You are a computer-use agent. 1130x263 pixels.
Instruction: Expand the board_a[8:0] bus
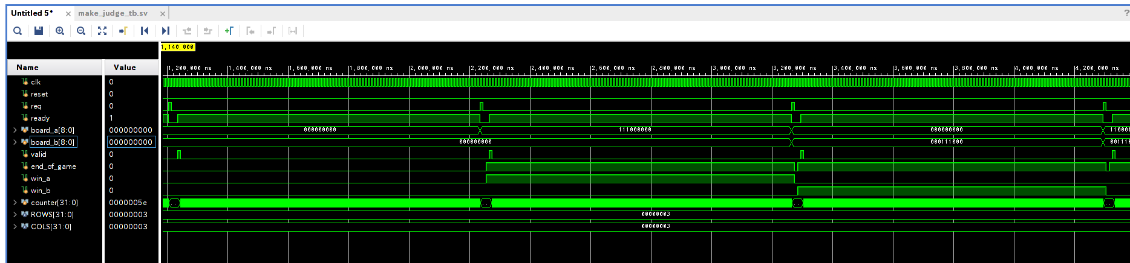point(15,130)
